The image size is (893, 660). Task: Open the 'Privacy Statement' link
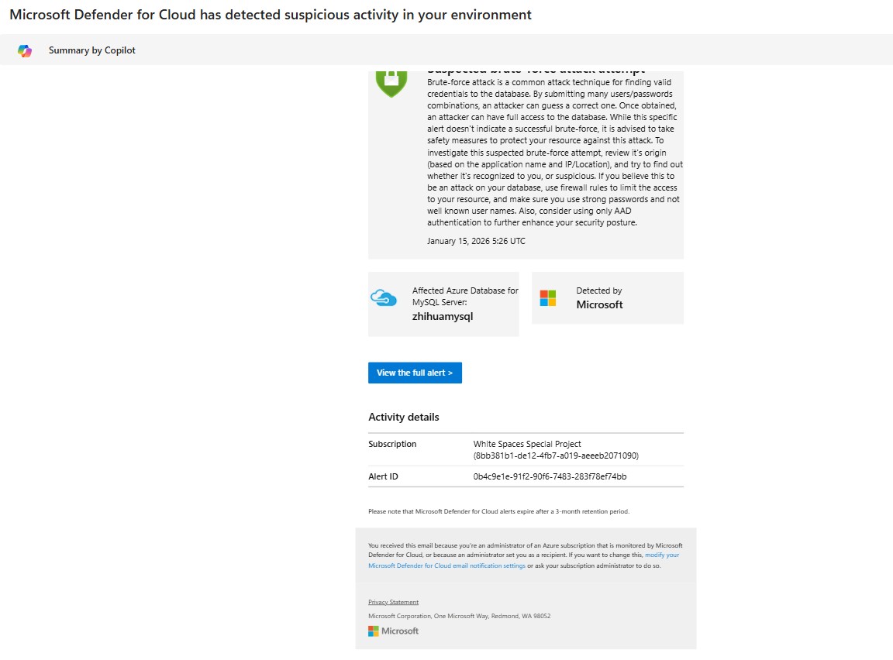(392, 601)
